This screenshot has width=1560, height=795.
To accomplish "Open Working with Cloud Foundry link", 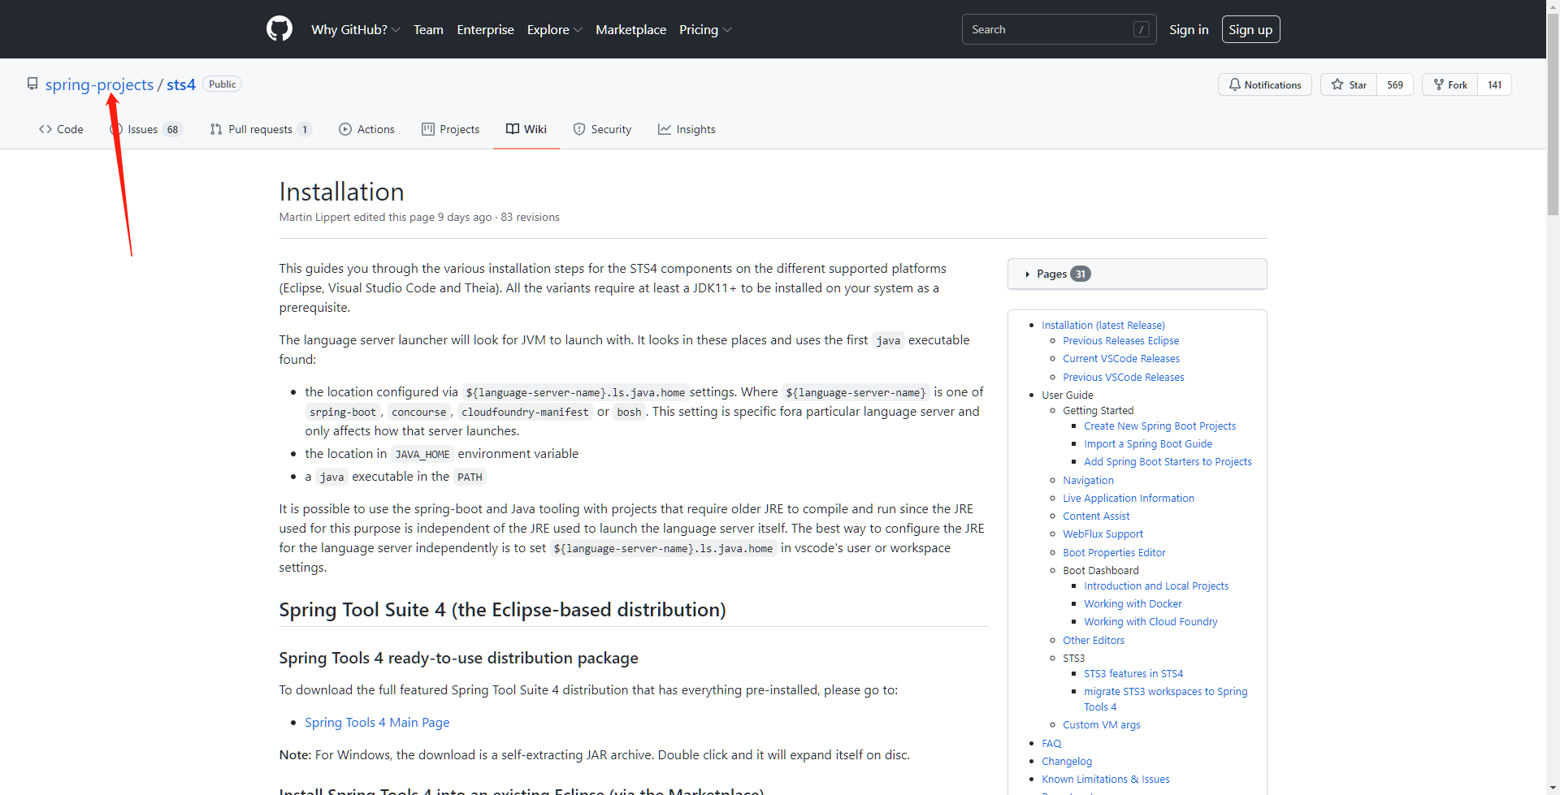I will pyautogui.click(x=1150, y=621).
